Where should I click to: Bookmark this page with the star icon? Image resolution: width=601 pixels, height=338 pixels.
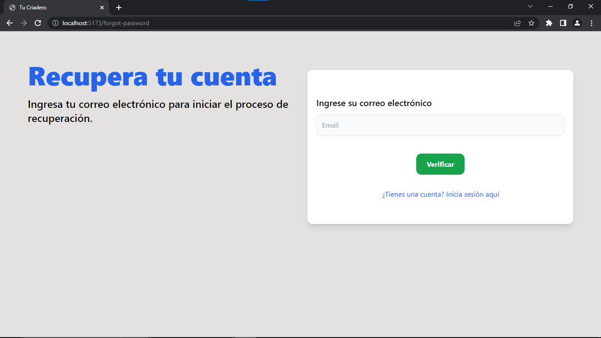(x=531, y=23)
